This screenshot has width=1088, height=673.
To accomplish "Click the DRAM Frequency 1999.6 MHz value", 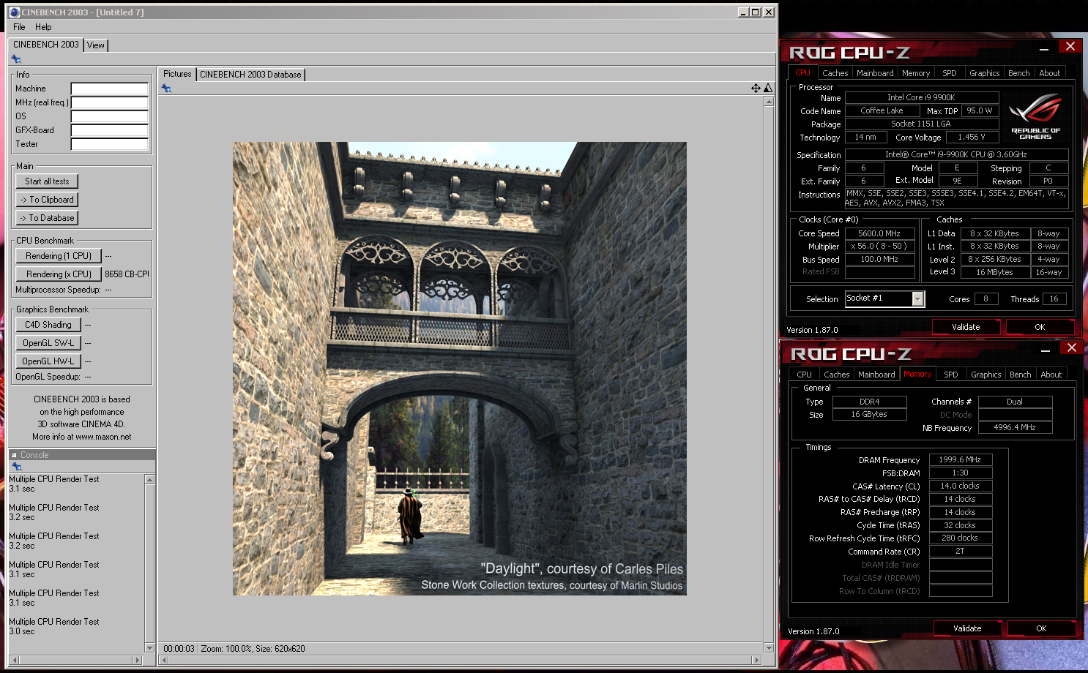I will click(x=961, y=459).
